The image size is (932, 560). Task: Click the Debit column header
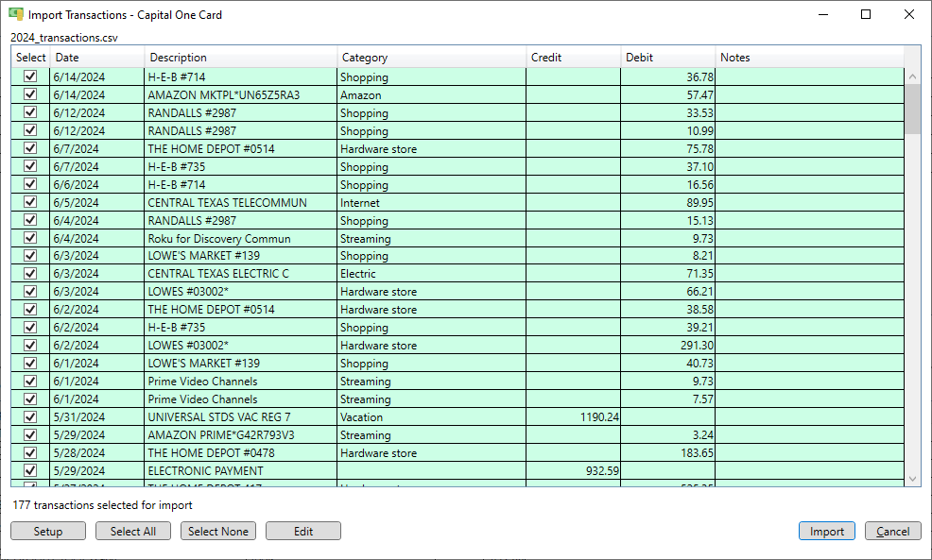click(668, 58)
